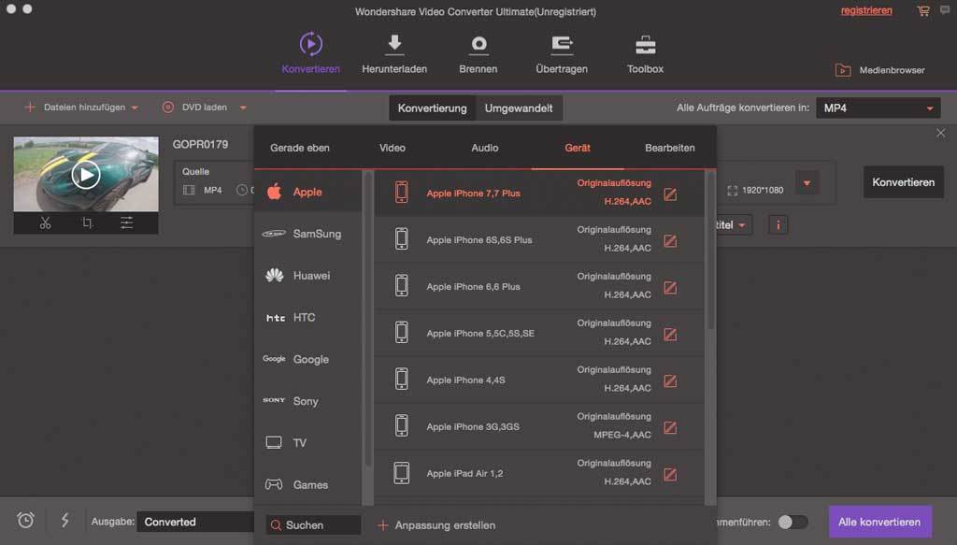Choose Apple iPhone 5,5C,5S,SE preset
The height and width of the screenshot is (545, 957).
[x=539, y=333]
